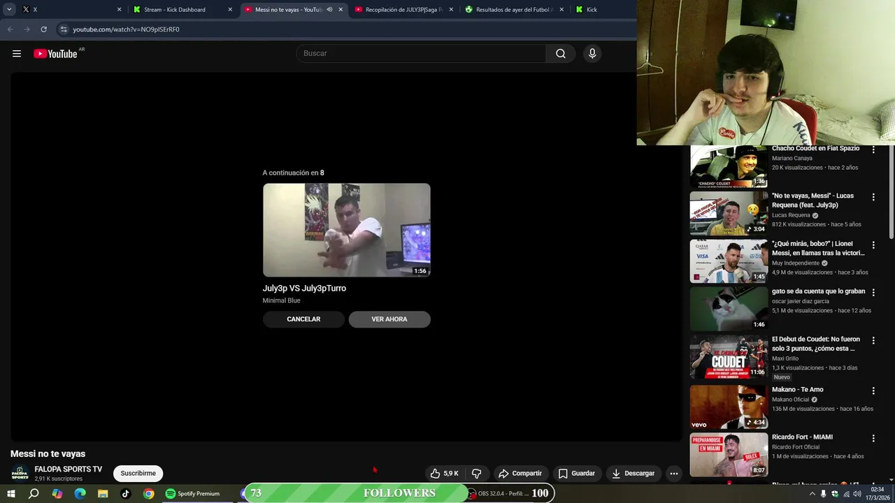Click VER AHORA to play next video
This screenshot has width=895, height=503.
[389, 319]
